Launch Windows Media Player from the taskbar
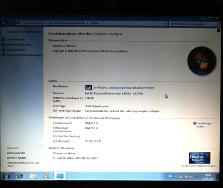This screenshot has width=223, height=188. pyautogui.click(x=46, y=176)
